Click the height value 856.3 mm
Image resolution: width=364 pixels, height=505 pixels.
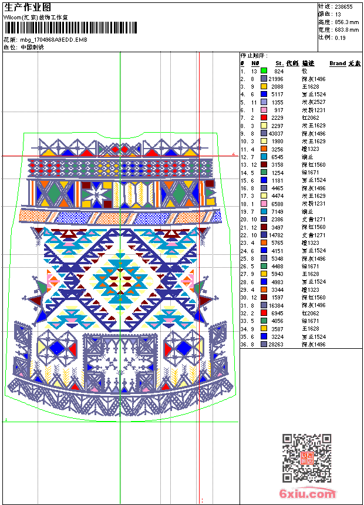pos(347,22)
